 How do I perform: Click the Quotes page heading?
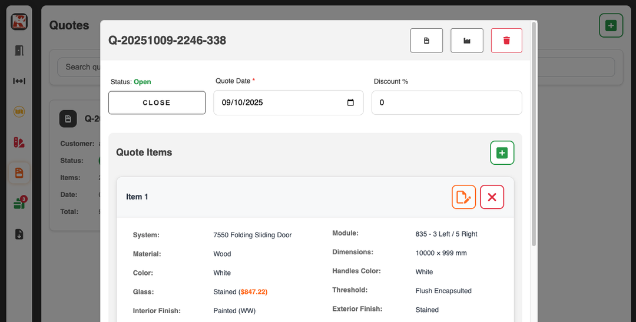pyautogui.click(x=69, y=25)
